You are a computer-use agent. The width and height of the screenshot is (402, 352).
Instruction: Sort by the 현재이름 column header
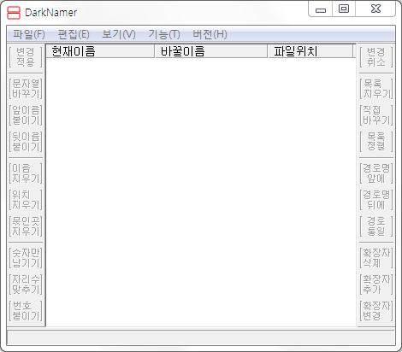[100, 51]
